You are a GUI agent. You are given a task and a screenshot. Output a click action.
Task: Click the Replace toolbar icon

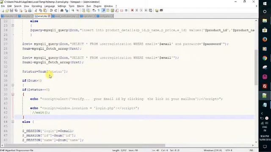66,11
